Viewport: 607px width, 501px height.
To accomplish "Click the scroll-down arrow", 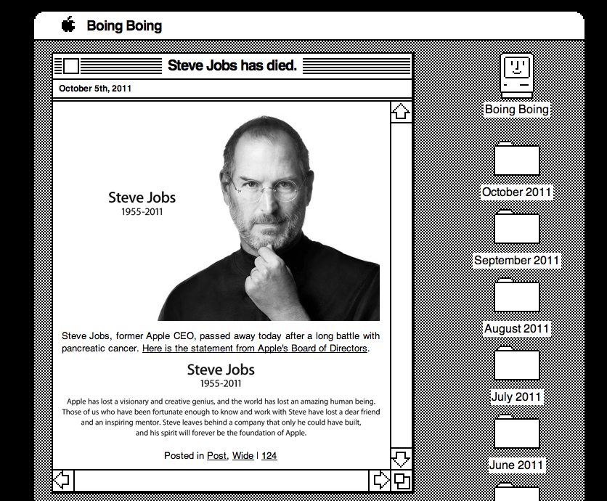I will [x=402, y=458].
